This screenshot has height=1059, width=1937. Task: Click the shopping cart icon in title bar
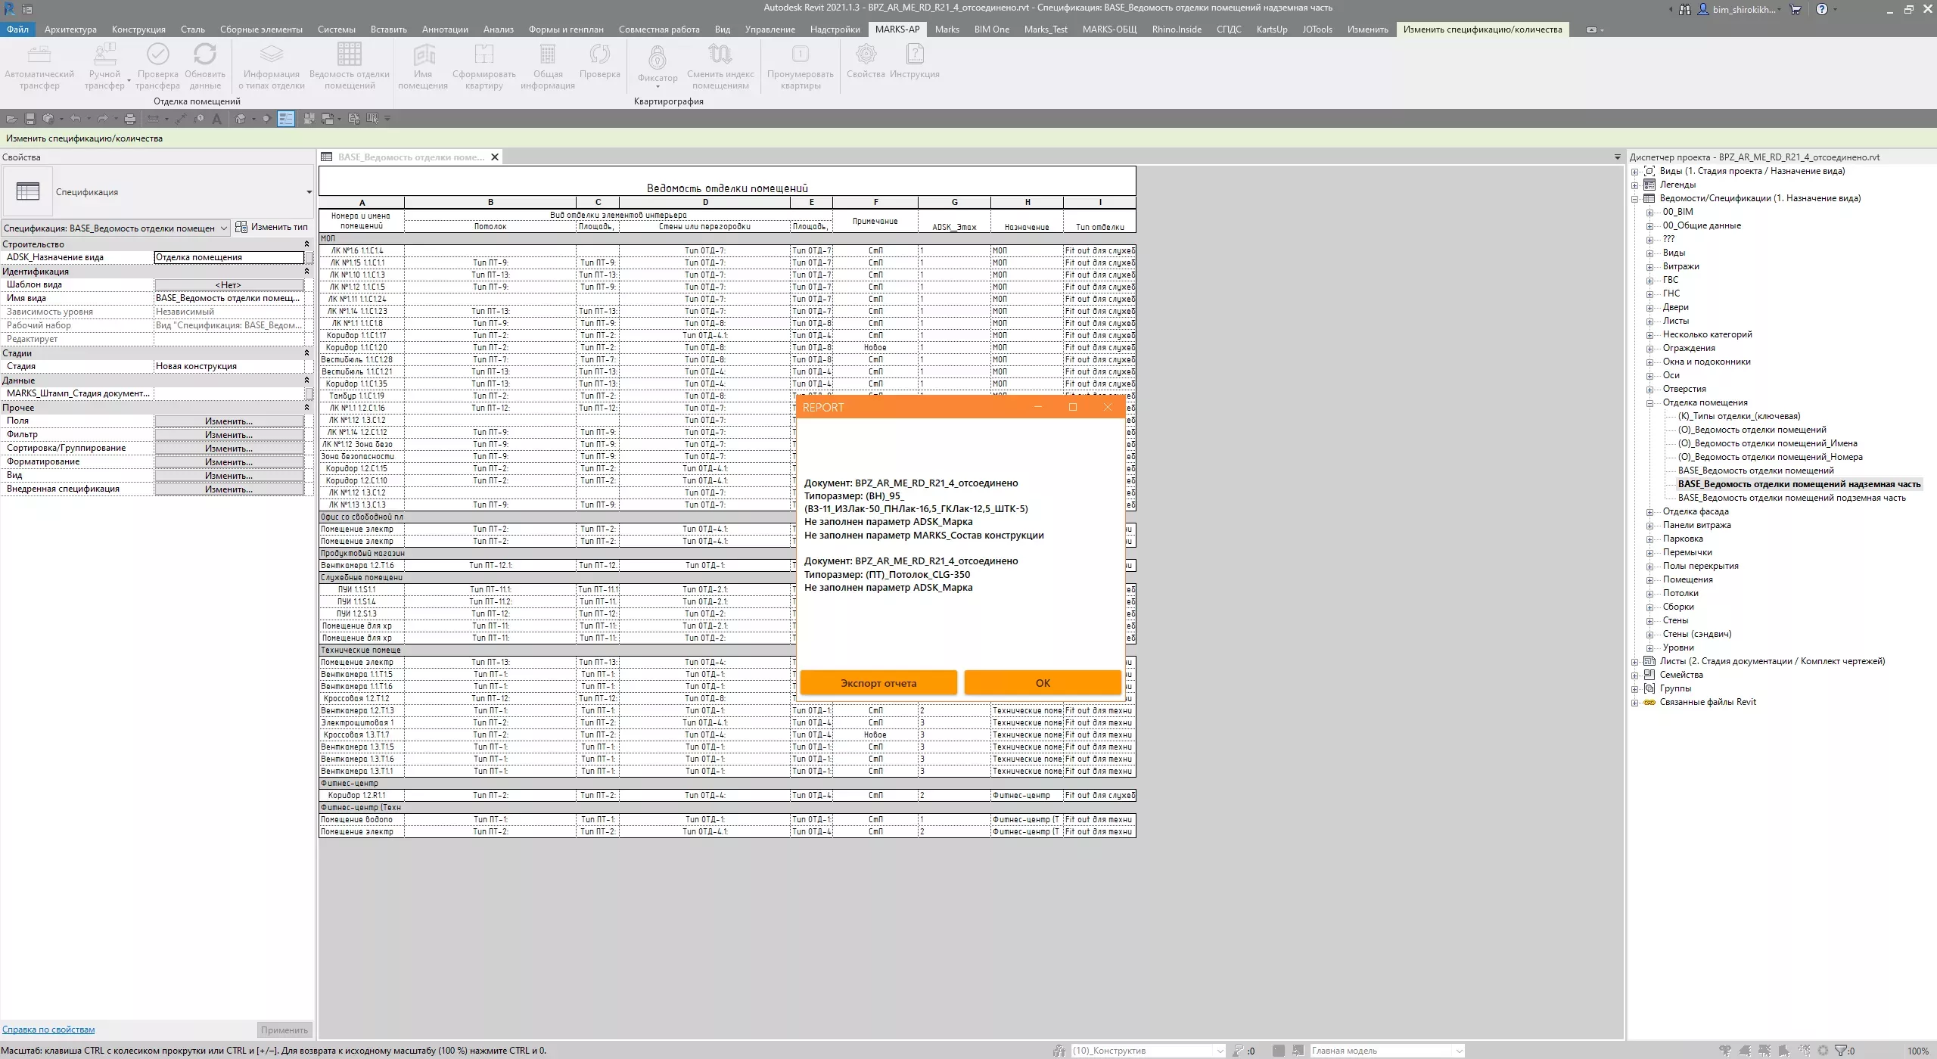click(x=1795, y=9)
